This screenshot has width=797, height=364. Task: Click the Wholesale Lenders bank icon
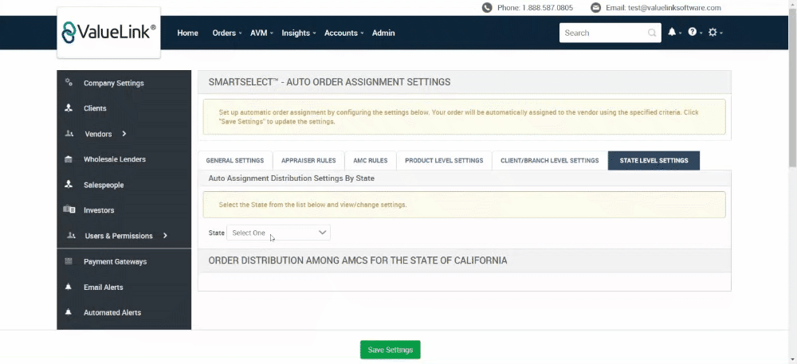pos(69,159)
